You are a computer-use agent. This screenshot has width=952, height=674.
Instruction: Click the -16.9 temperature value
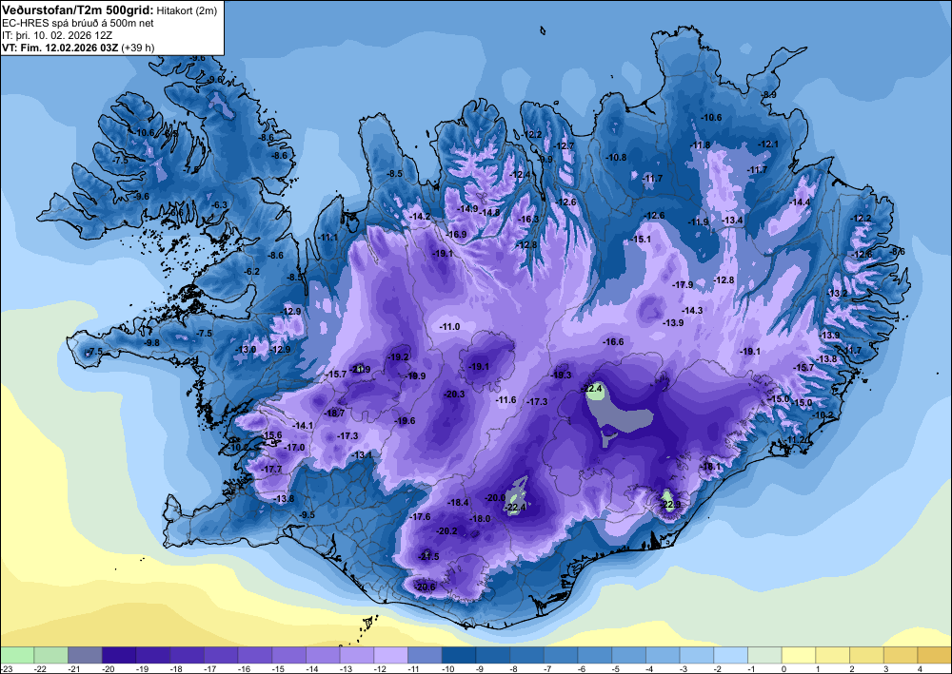tap(457, 234)
